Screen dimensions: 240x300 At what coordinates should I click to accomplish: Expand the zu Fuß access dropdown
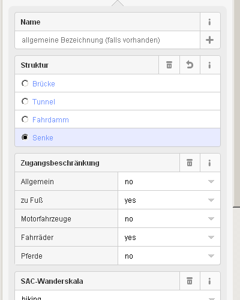169,200
